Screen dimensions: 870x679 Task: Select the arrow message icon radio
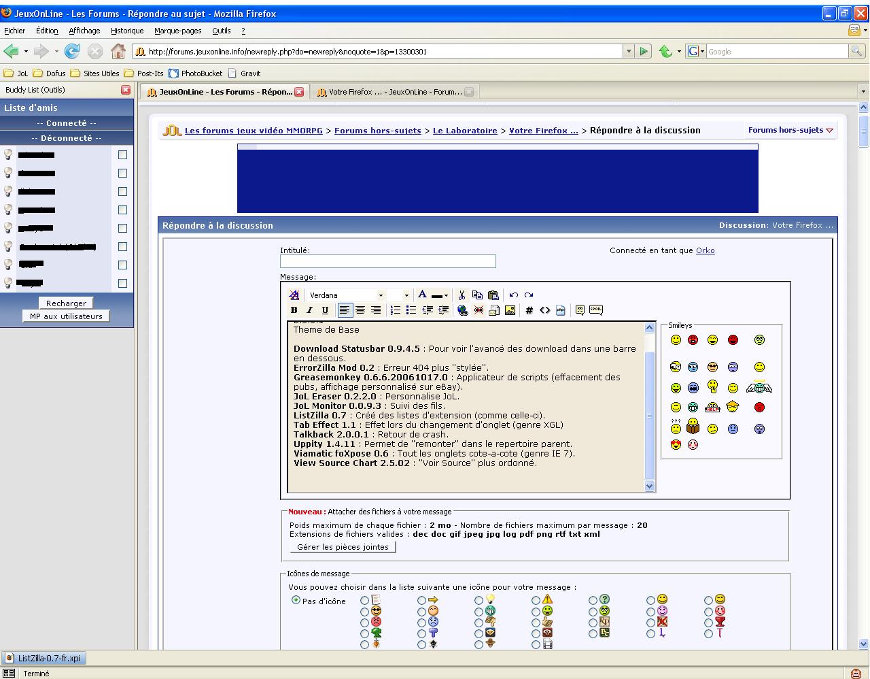[x=421, y=600]
